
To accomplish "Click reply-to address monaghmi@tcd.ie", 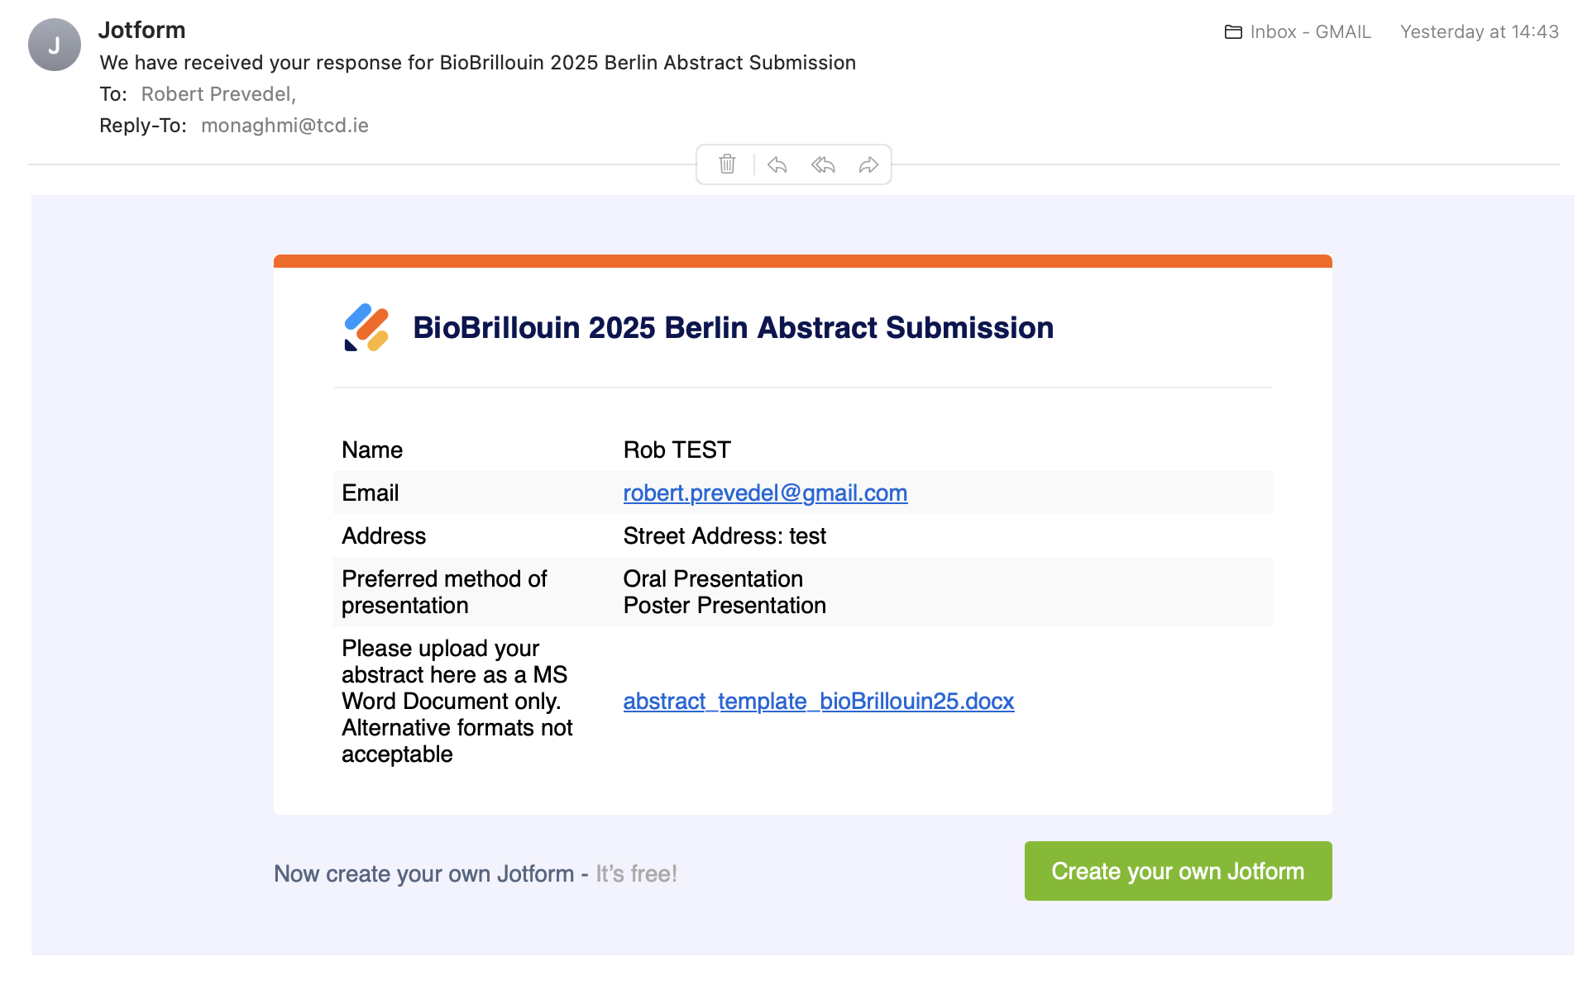I will (x=285, y=126).
